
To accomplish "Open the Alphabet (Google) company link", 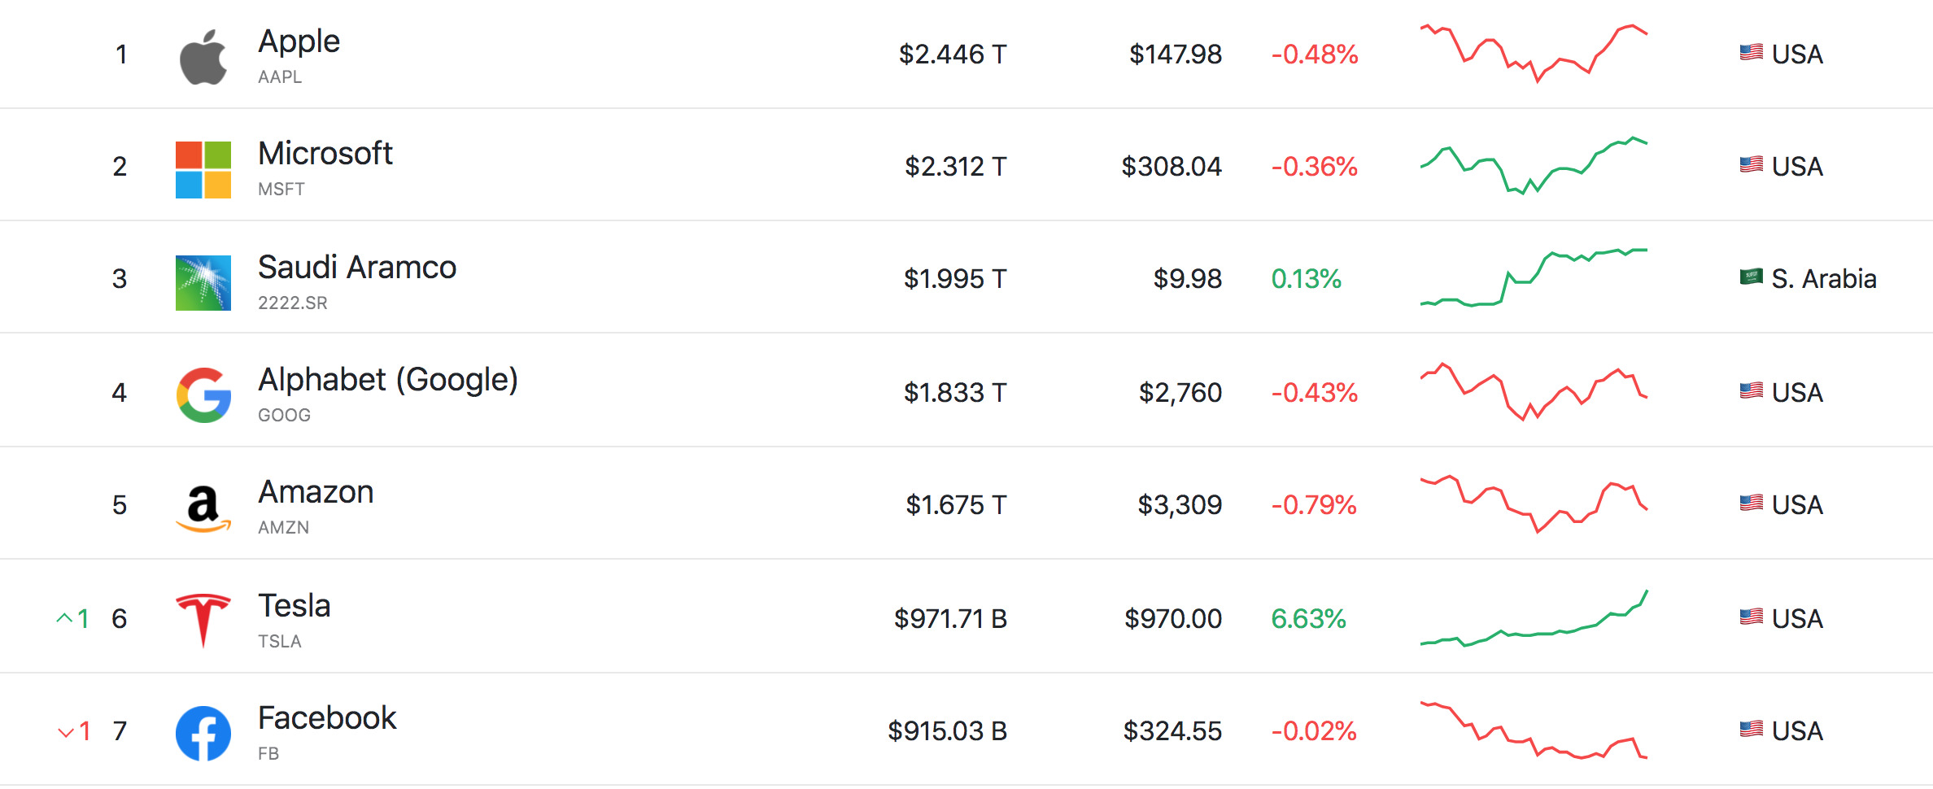I will (x=388, y=380).
